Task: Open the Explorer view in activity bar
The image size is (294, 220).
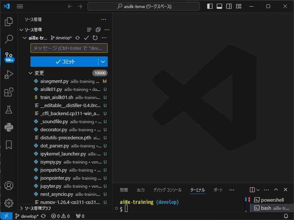Action: pyautogui.click(x=8, y=22)
